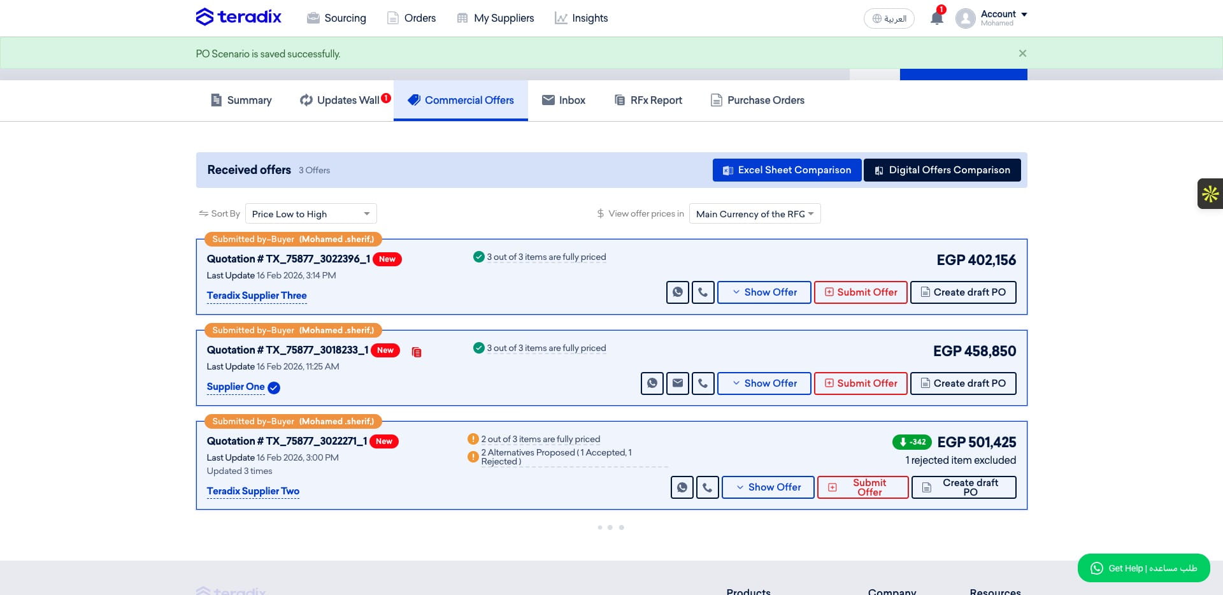This screenshot has width=1223, height=595.
Task: Open Excel Sheet Comparison
Action: click(787, 170)
